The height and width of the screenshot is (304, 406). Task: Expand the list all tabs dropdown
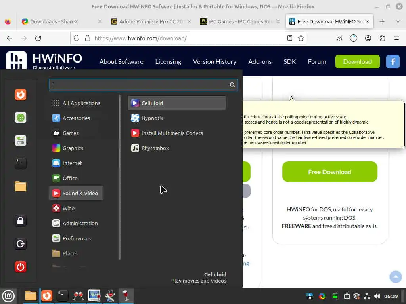click(x=398, y=21)
